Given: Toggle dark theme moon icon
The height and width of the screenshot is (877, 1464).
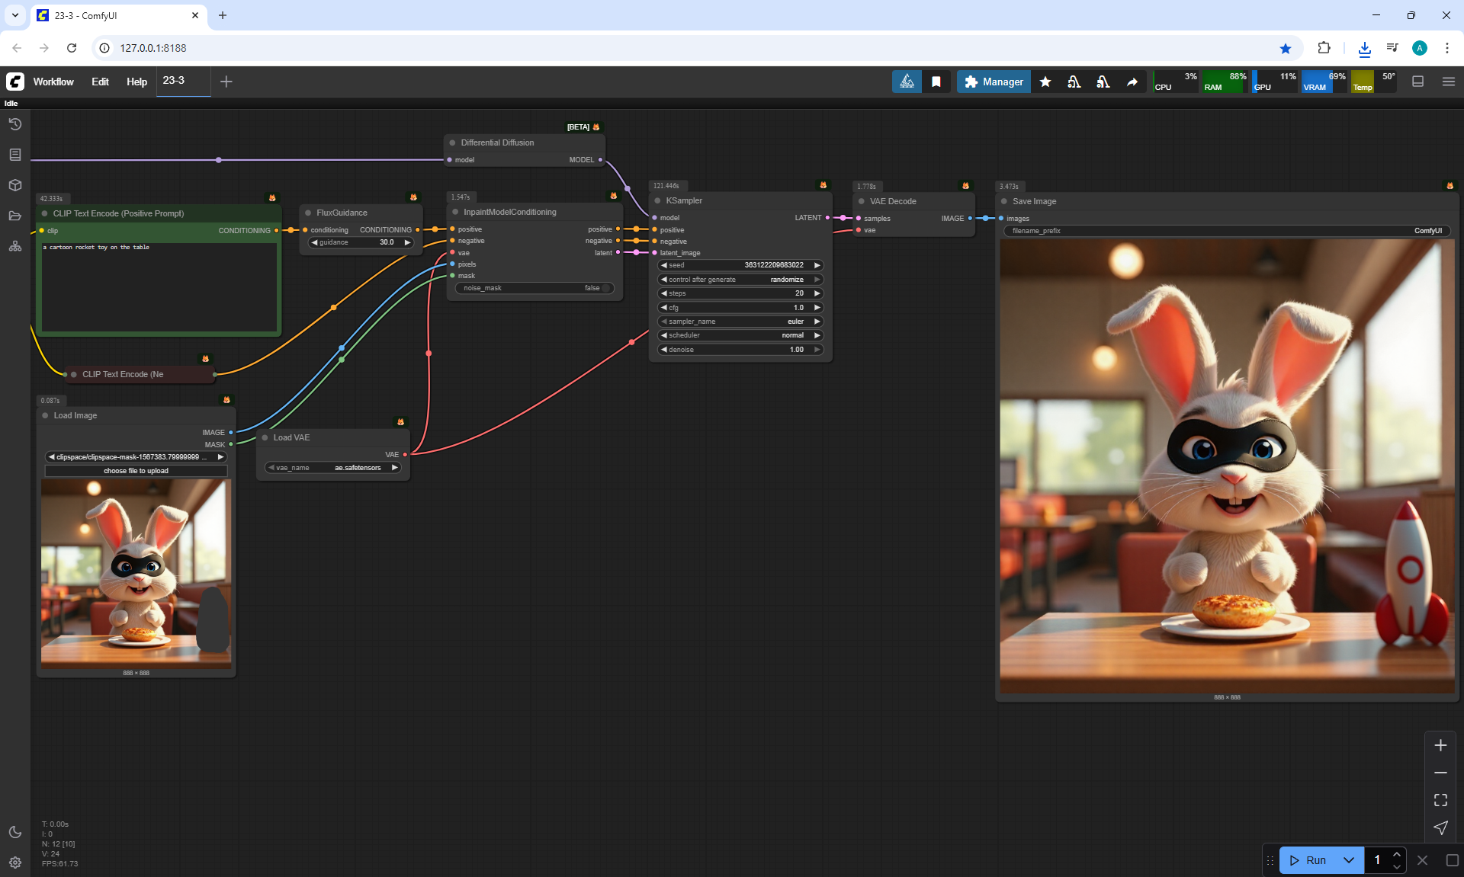Looking at the screenshot, I should pyautogui.click(x=15, y=832).
